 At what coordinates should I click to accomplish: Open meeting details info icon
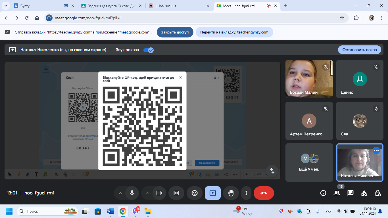[323, 193]
